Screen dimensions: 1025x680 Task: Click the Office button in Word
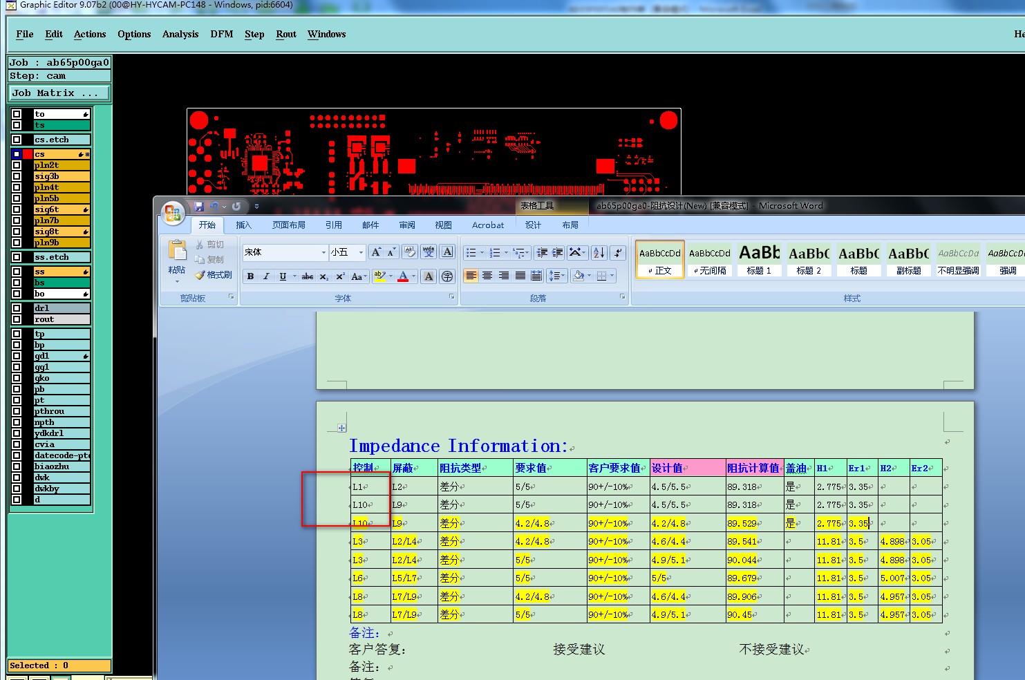pos(173,213)
